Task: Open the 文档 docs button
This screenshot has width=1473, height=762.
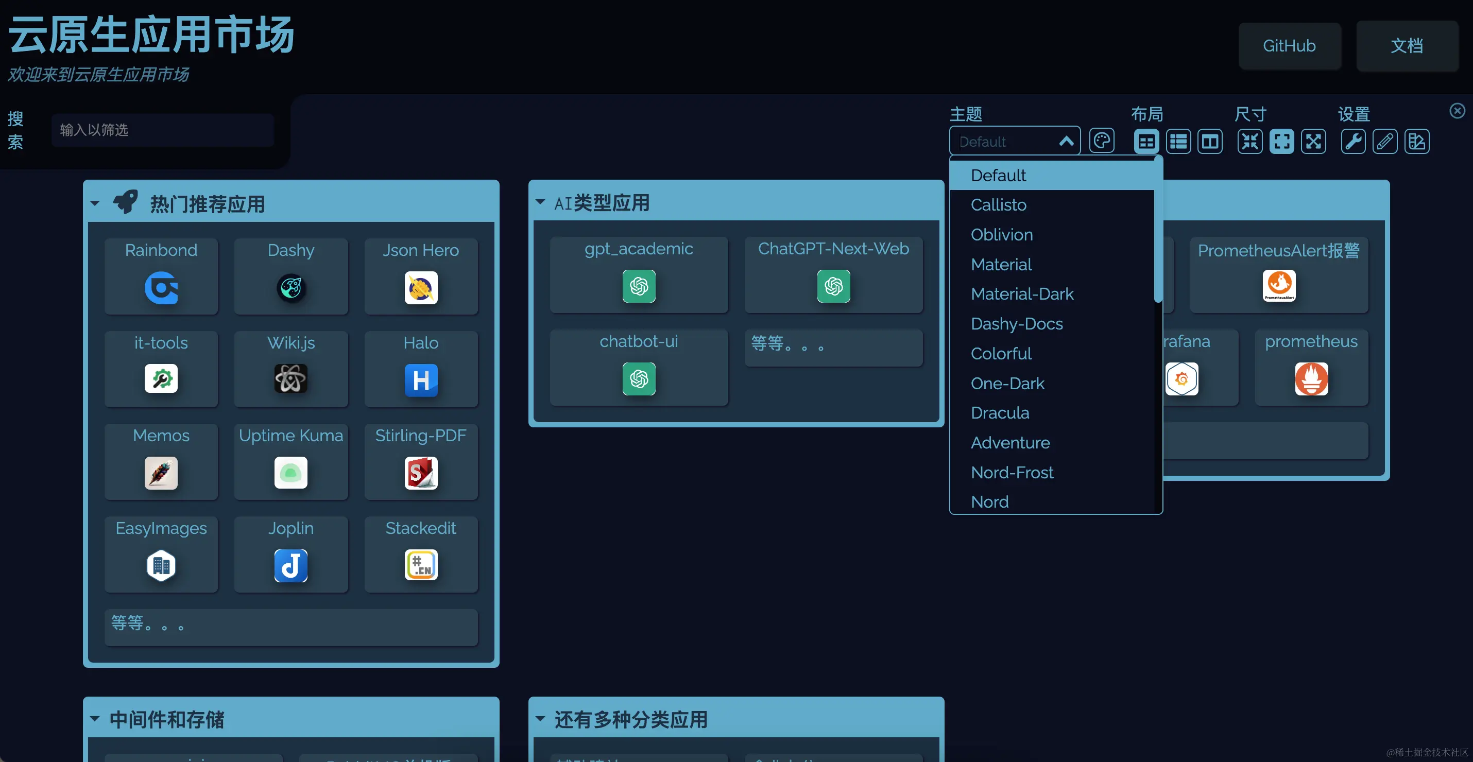Action: click(1407, 46)
